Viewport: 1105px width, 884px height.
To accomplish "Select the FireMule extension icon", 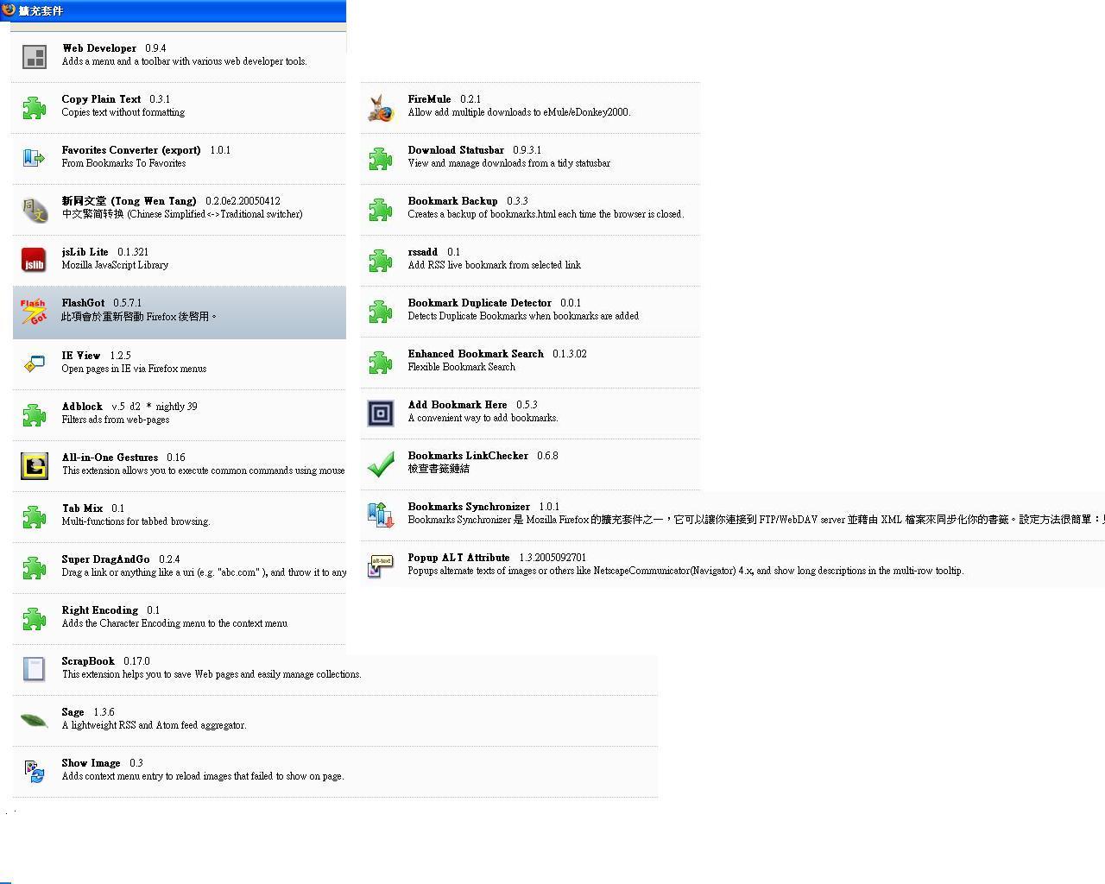I will click(381, 108).
